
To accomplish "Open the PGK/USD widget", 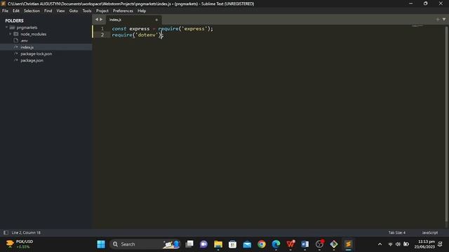I will tap(20, 244).
